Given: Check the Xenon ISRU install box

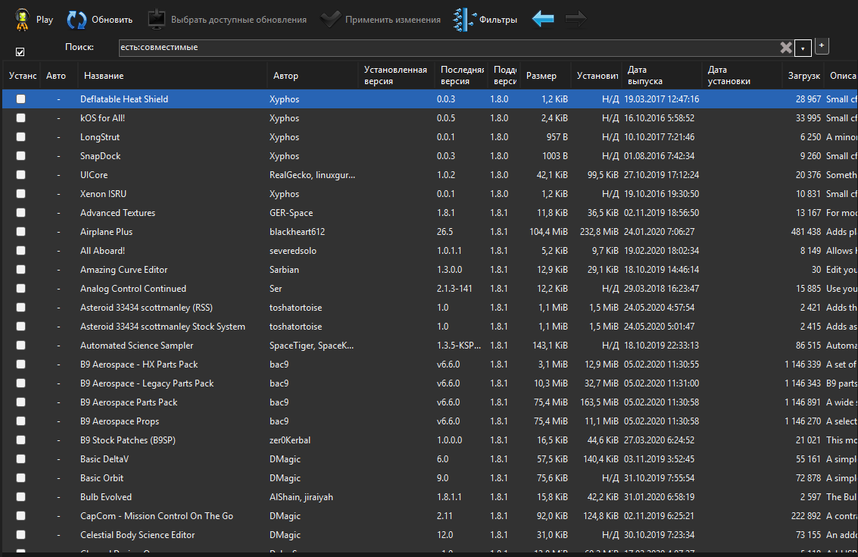Looking at the screenshot, I should pyautogui.click(x=20, y=193).
